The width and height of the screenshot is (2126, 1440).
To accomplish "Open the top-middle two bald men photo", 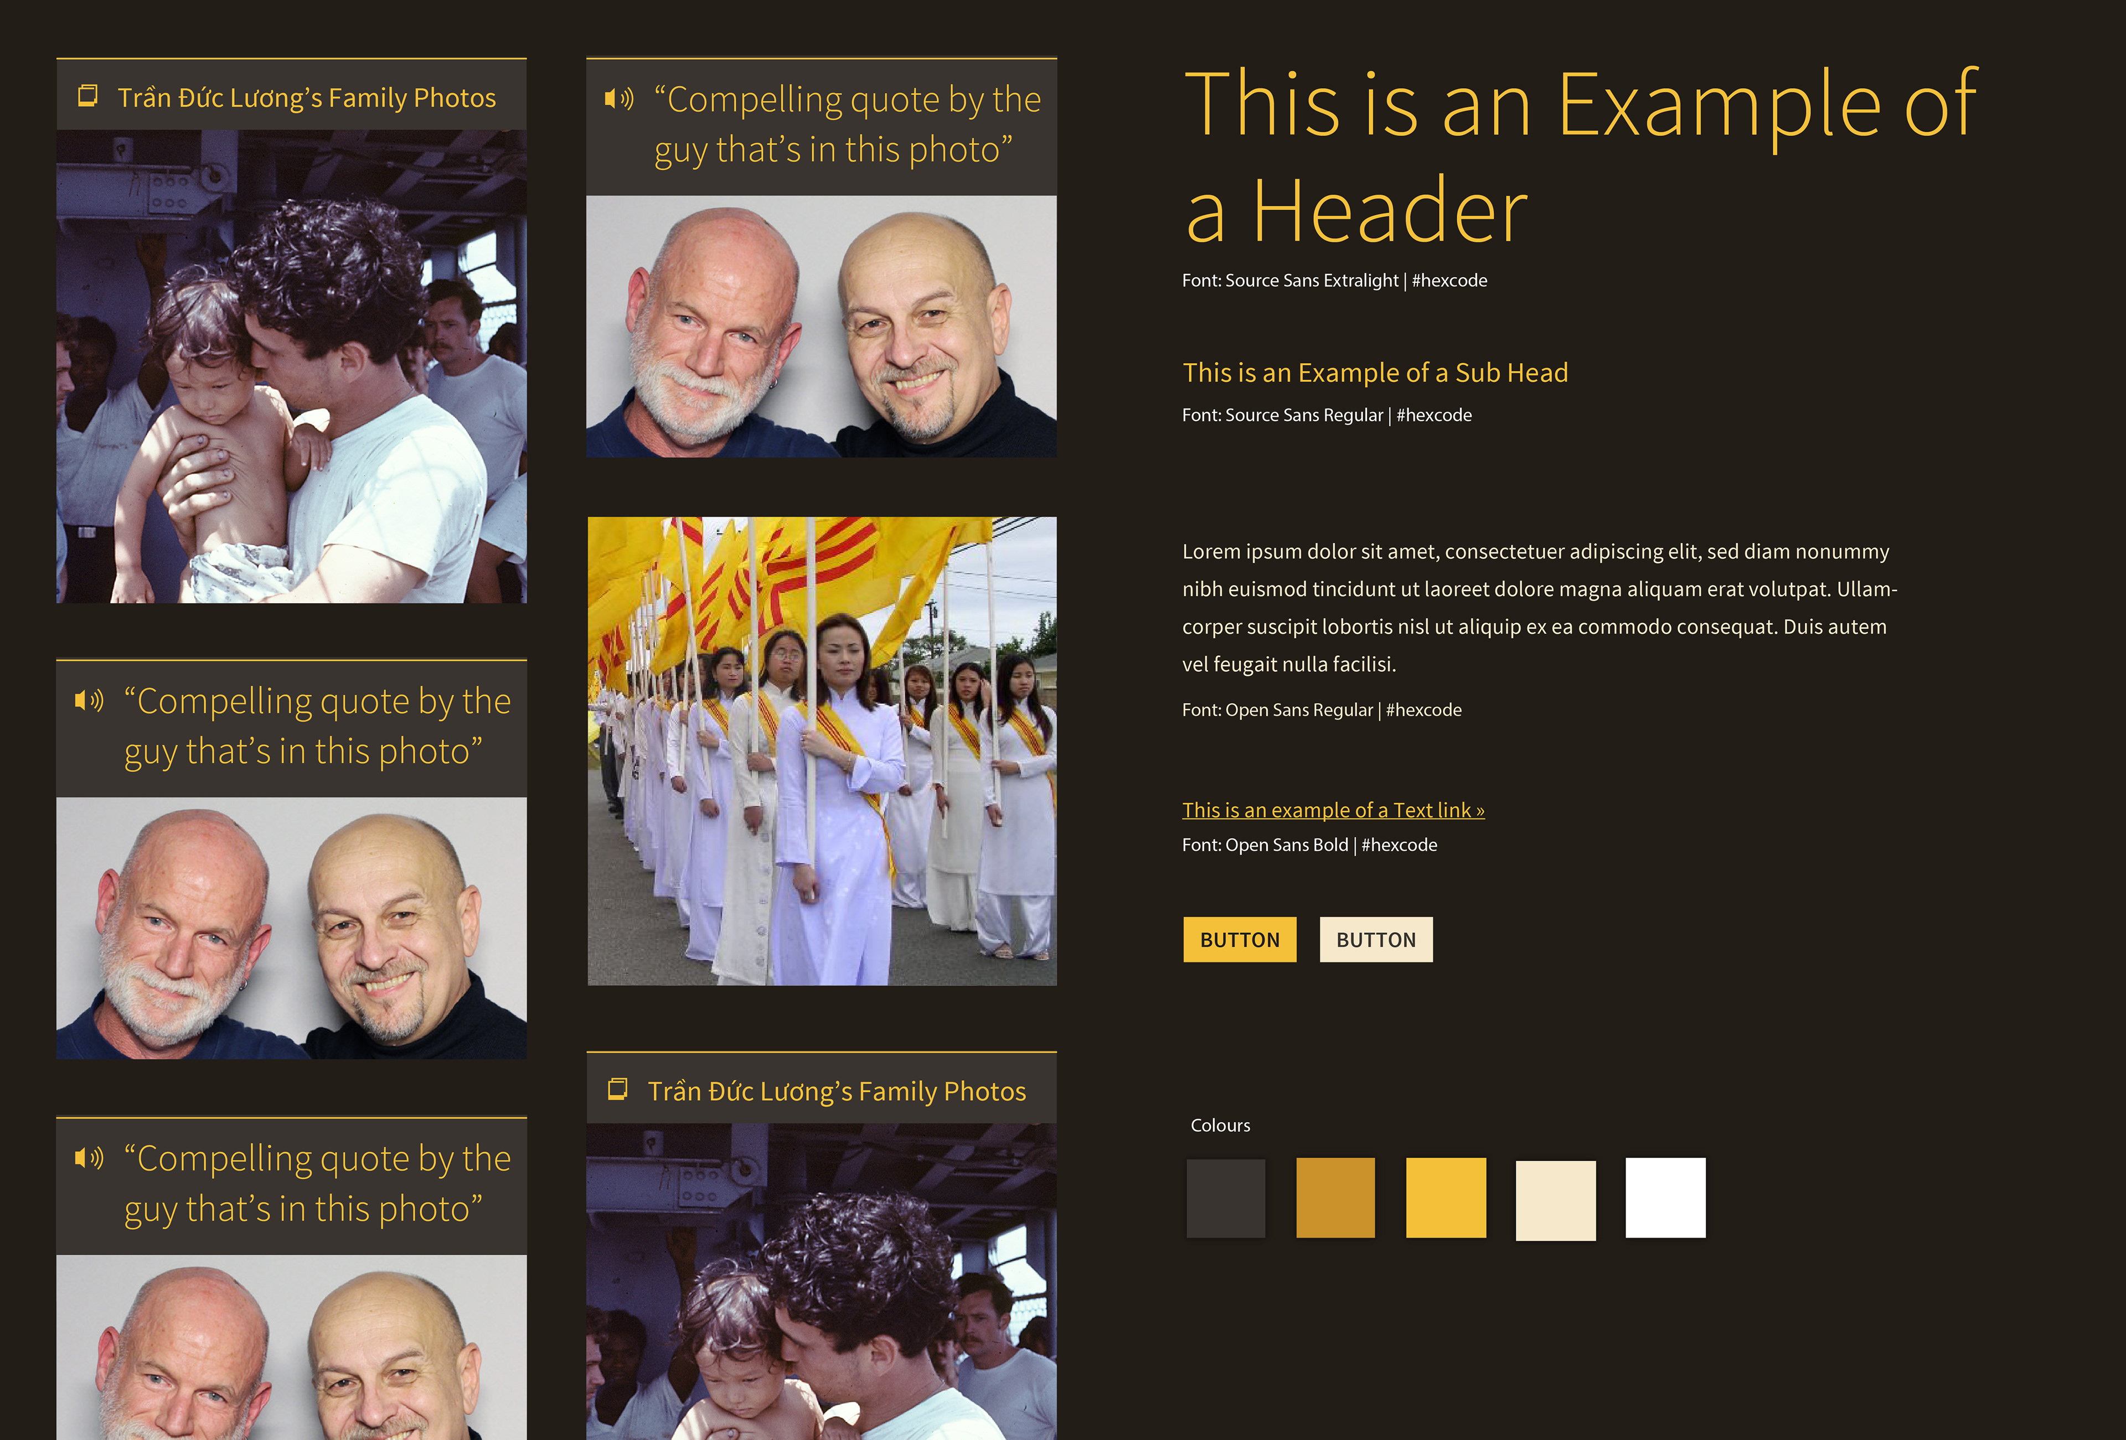I will [822, 327].
